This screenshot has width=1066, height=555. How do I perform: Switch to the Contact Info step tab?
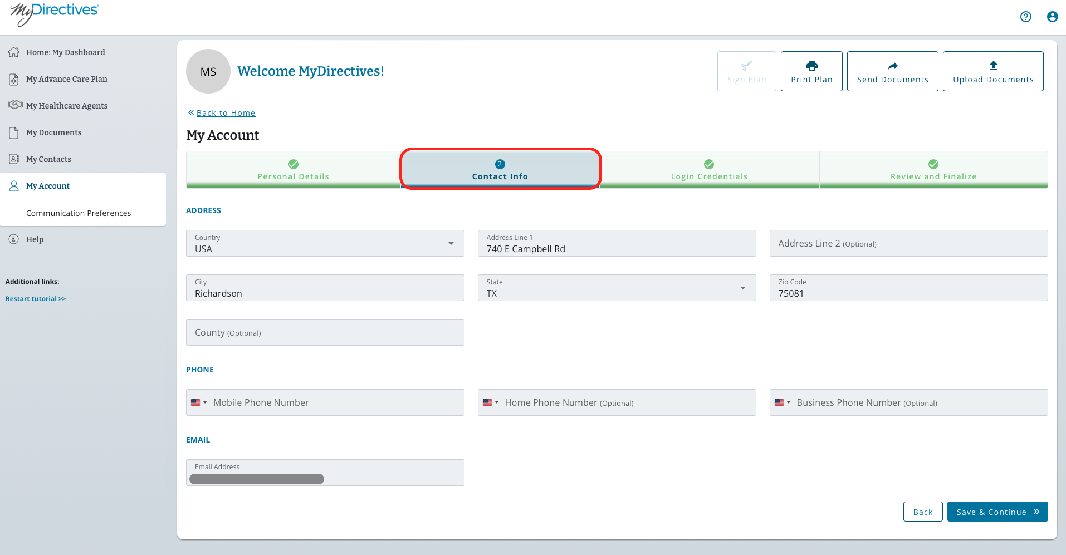click(500, 169)
